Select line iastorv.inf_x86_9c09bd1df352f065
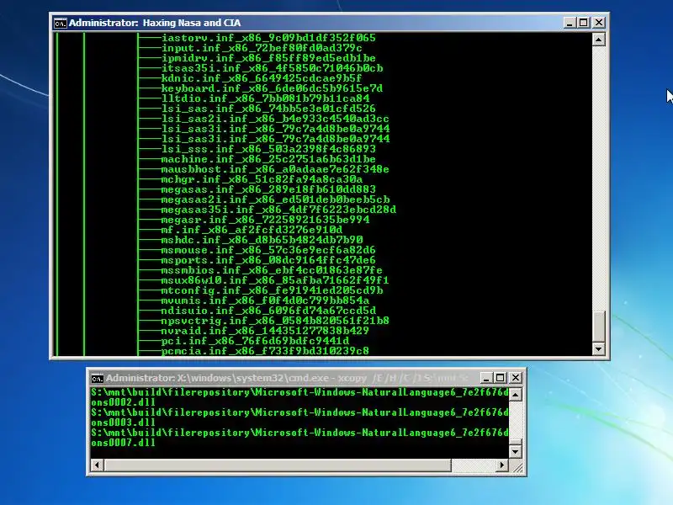 [x=268, y=38]
